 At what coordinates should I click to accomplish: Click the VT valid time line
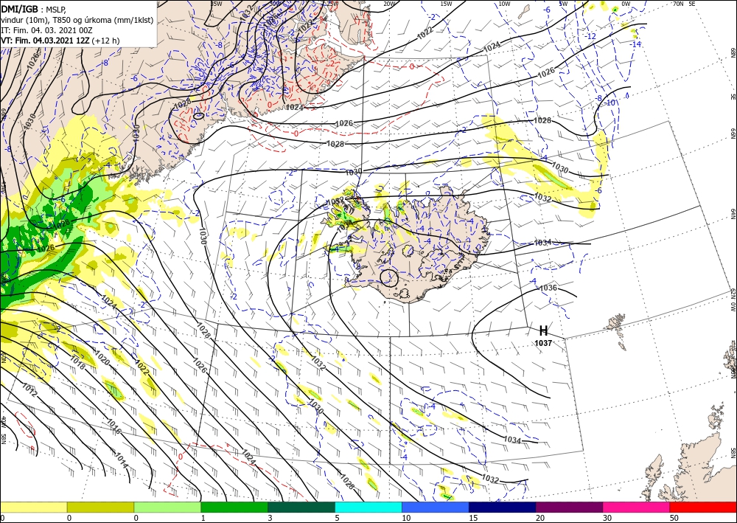(x=60, y=41)
